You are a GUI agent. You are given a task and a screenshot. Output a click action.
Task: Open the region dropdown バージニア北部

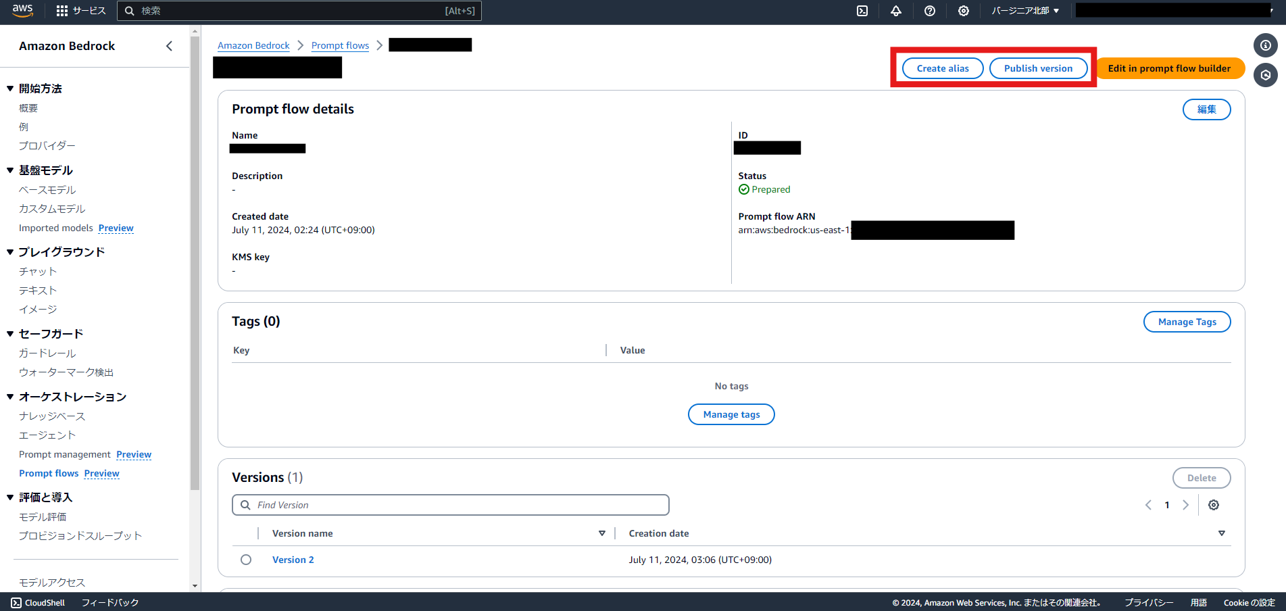pyautogui.click(x=1025, y=11)
